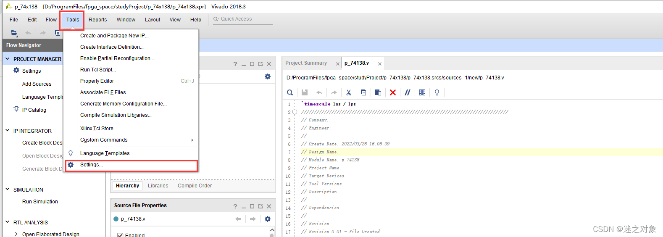Click the paste icon in editor toolbar
Screen dimensions: 663x237
pyautogui.click(x=378, y=92)
